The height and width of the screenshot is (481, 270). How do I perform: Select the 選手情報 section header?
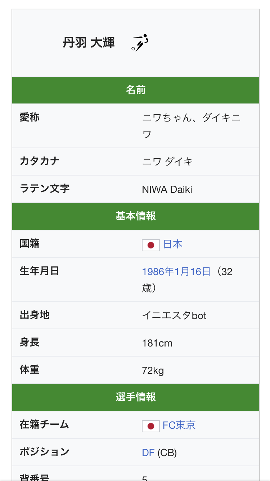point(136,397)
